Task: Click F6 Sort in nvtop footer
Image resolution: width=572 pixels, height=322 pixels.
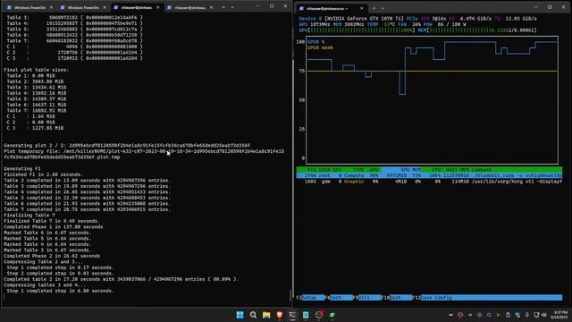Action: pyautogui.click(x=339, y=298)
